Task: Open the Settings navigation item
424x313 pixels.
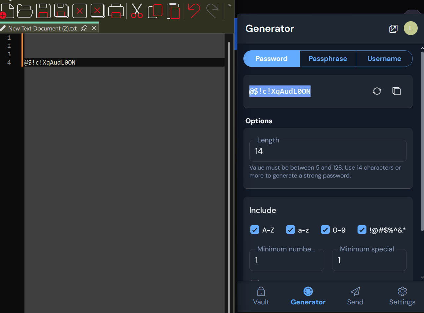Action: click(402, 296)
